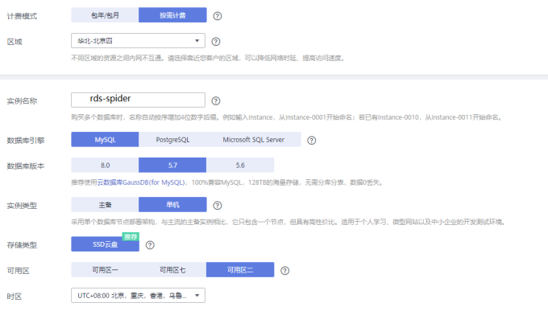Open help icon next to database engine options
548x315 pixels.
pos(311,141)
